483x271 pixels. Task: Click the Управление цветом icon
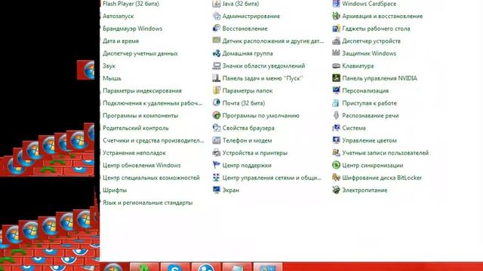click(336, 141)
